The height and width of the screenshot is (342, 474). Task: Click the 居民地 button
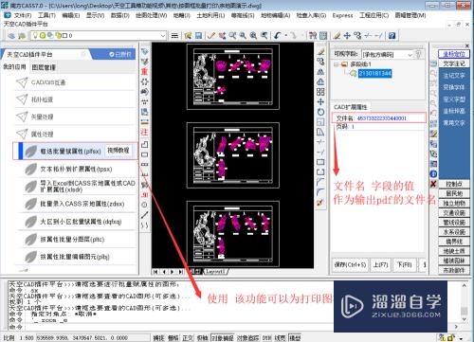(454, 193)
